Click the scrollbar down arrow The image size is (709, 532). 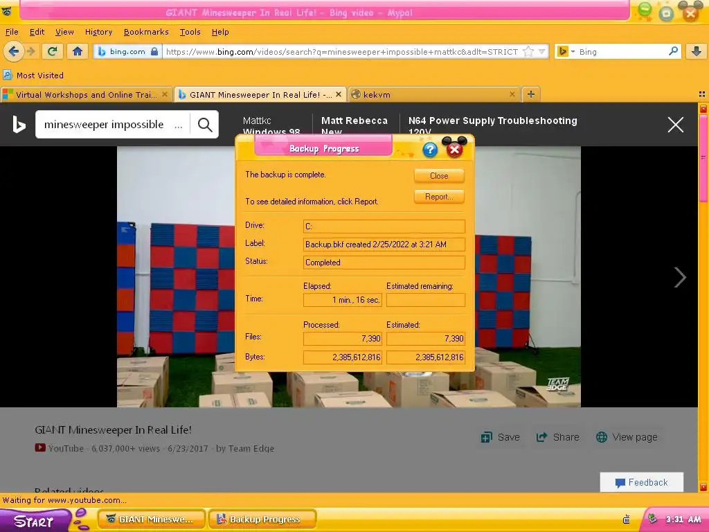703,487
